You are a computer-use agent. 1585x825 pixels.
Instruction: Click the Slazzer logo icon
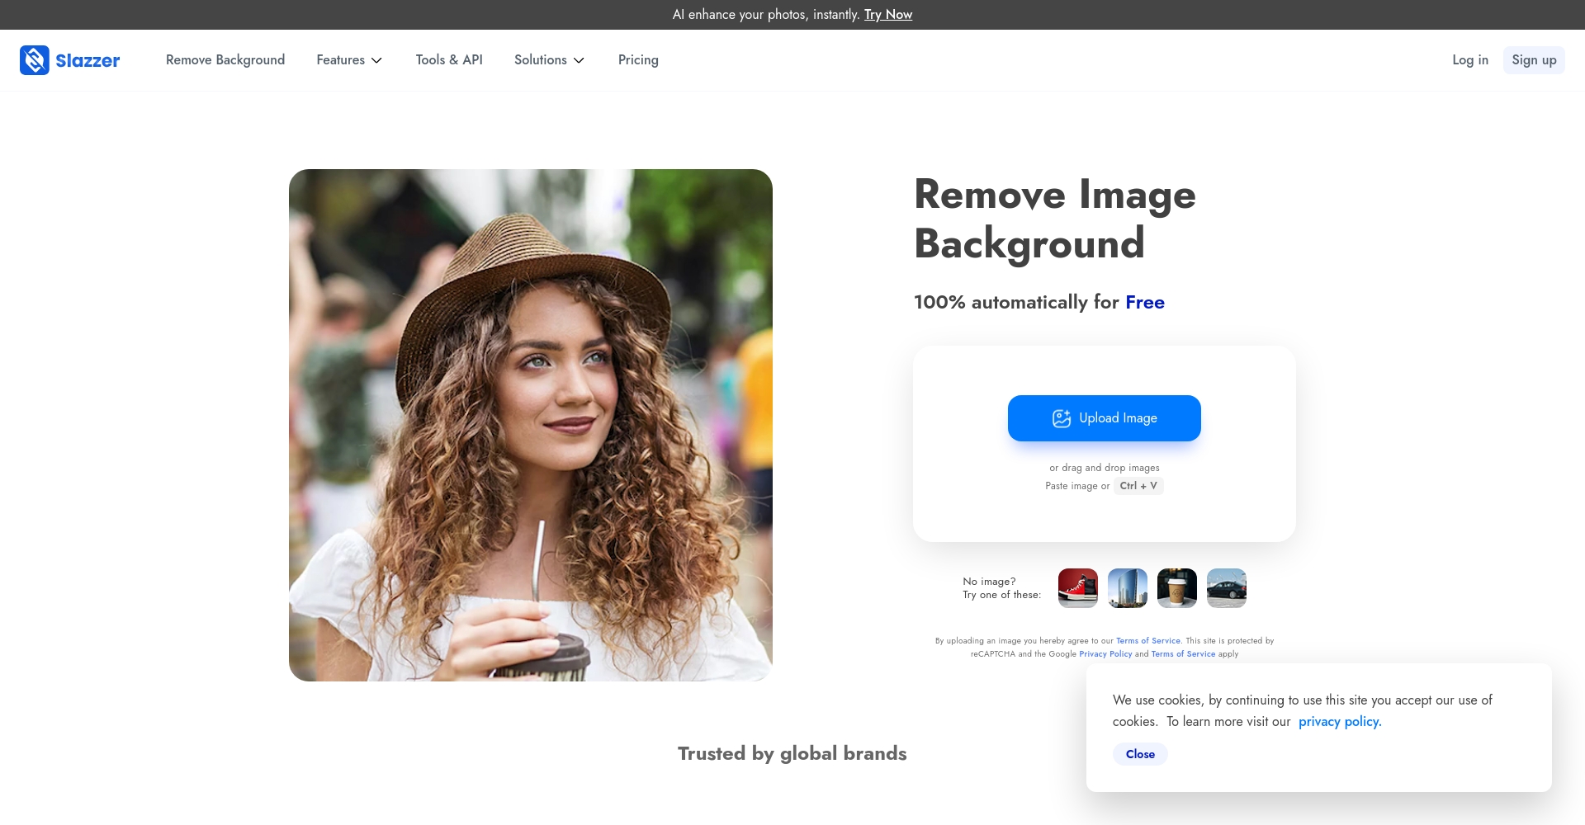[35, 60]
